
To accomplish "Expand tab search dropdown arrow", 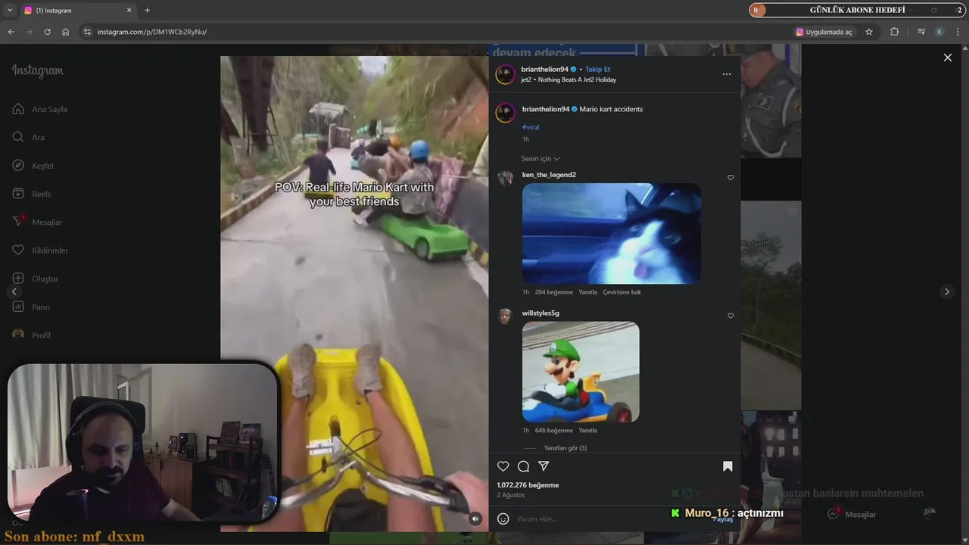I will click(10, 11).
